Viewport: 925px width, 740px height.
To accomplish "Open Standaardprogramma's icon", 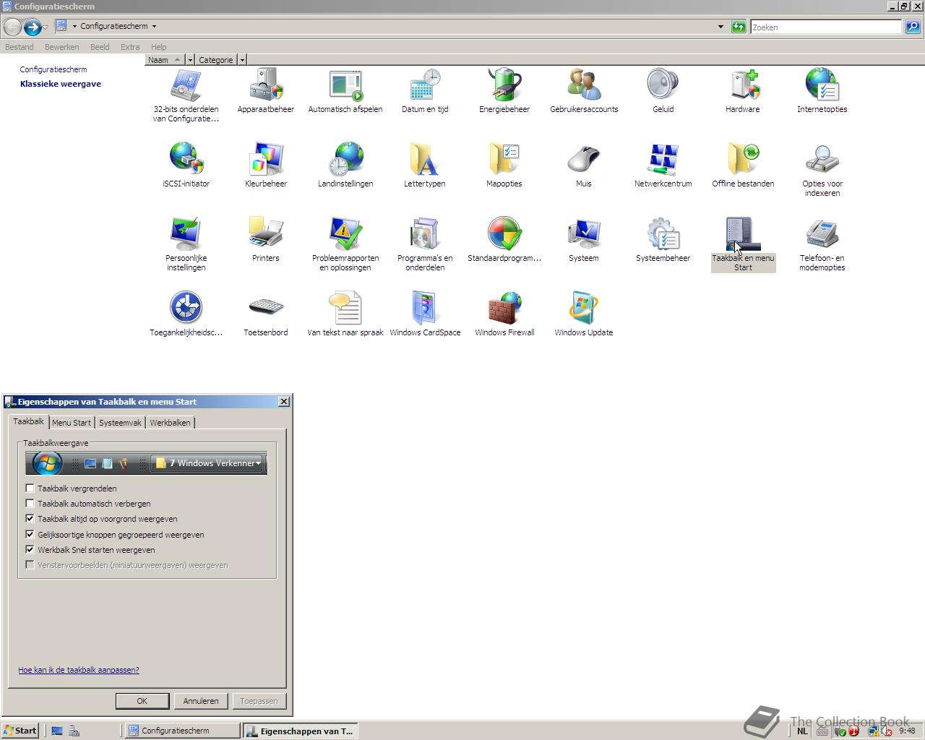I will (504, 233).
